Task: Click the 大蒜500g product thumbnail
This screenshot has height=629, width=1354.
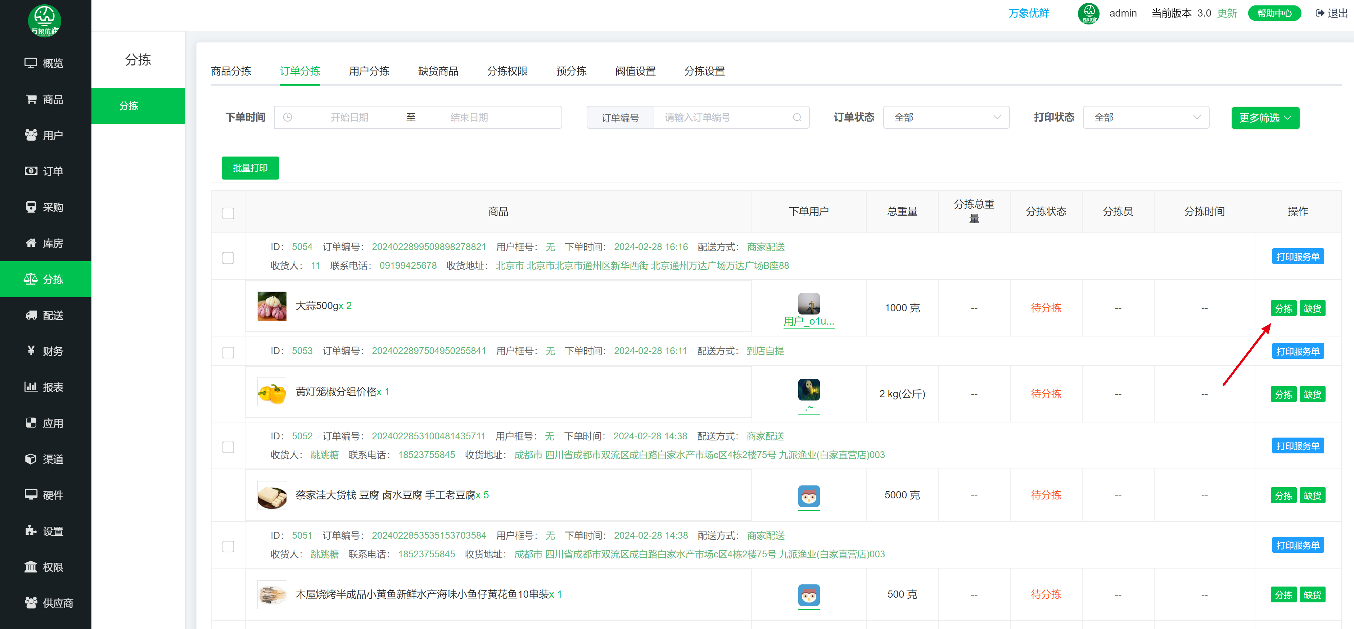Action: point(272,306)
